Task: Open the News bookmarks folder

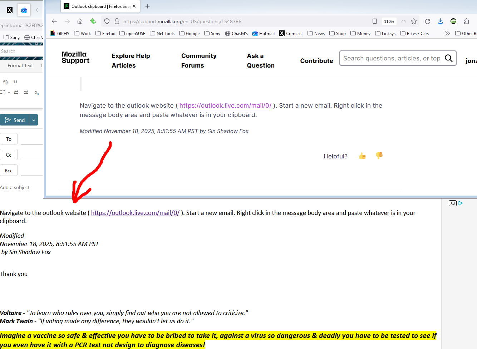Action: click(x=316, y=33)
